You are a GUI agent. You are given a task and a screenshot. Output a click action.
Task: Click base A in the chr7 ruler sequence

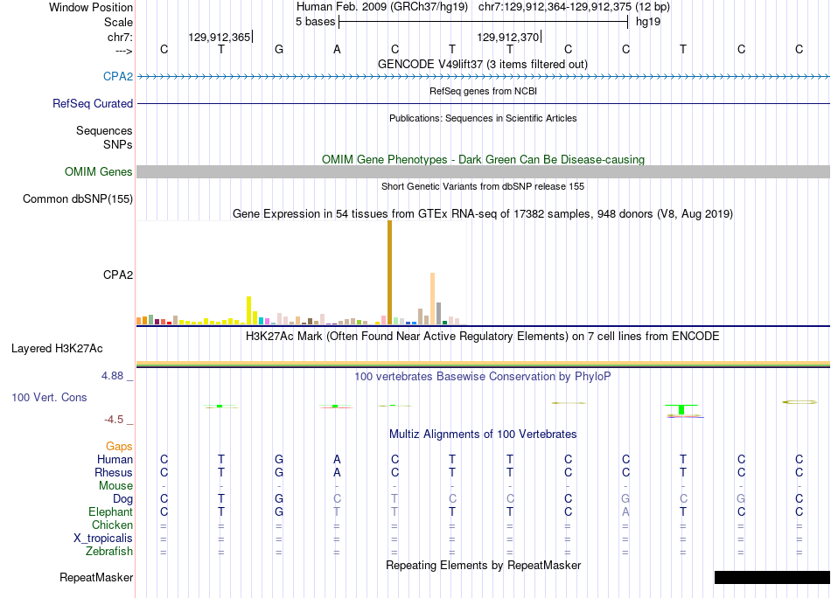(337, 49)
